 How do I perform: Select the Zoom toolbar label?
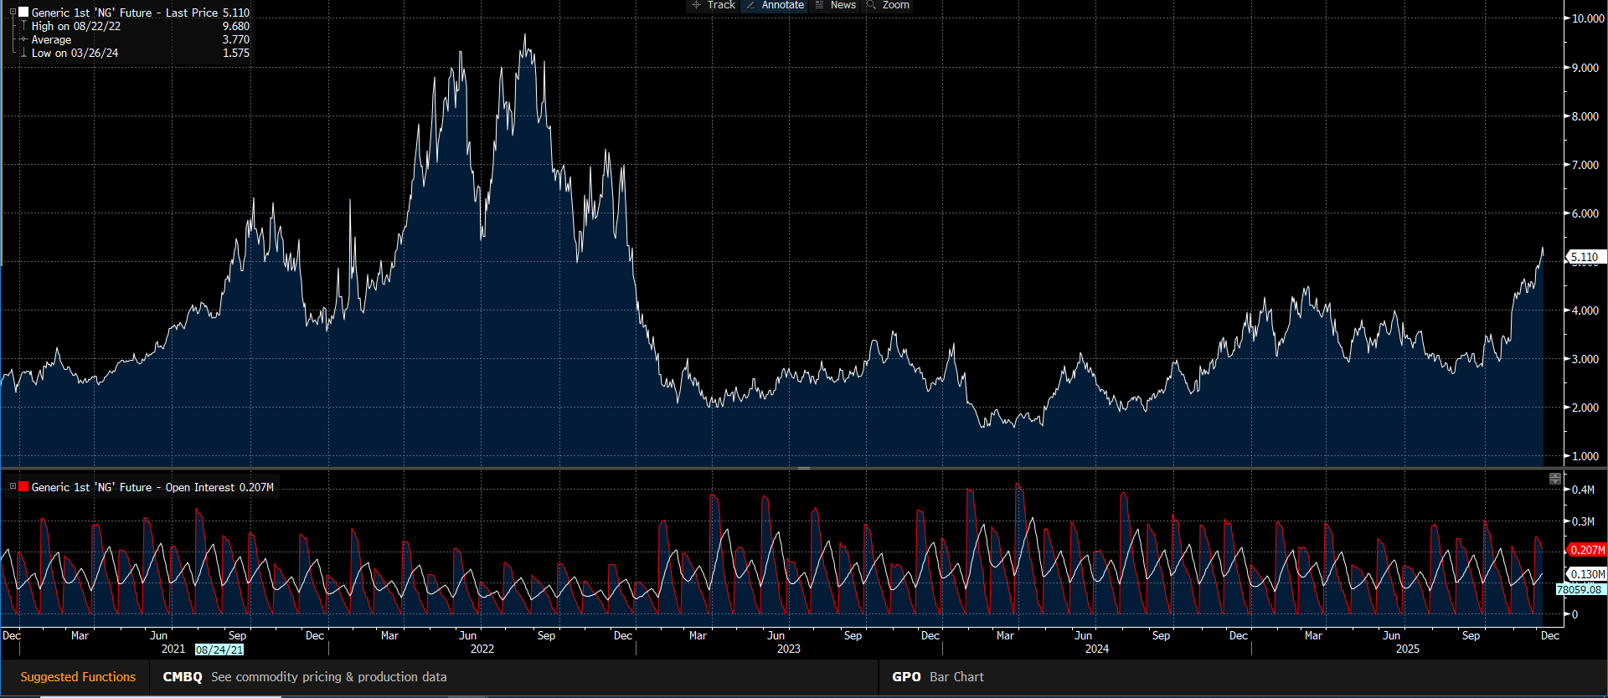(895, 5)
